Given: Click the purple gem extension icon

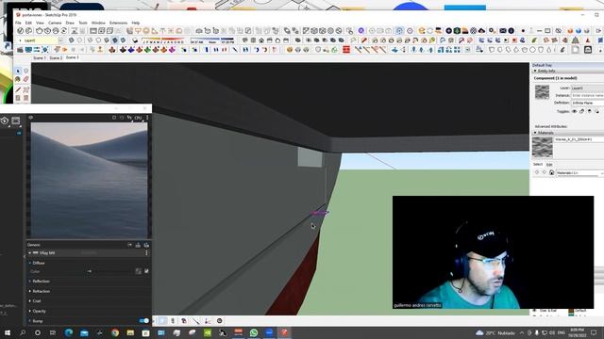Looking at the screenshot, I should [172, 50].
